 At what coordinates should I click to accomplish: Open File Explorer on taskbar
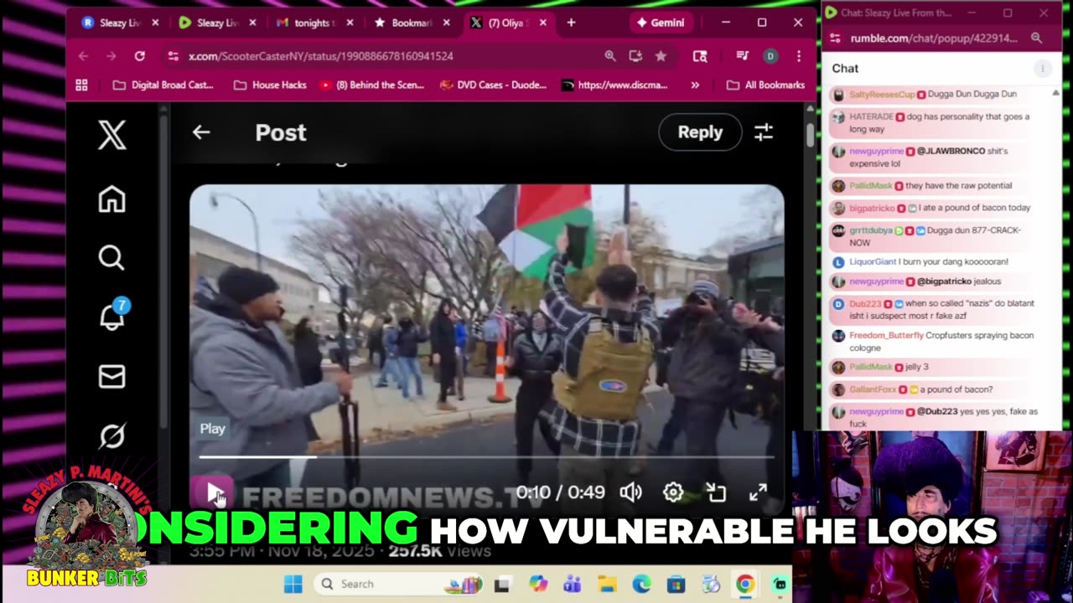coord(607,585)
